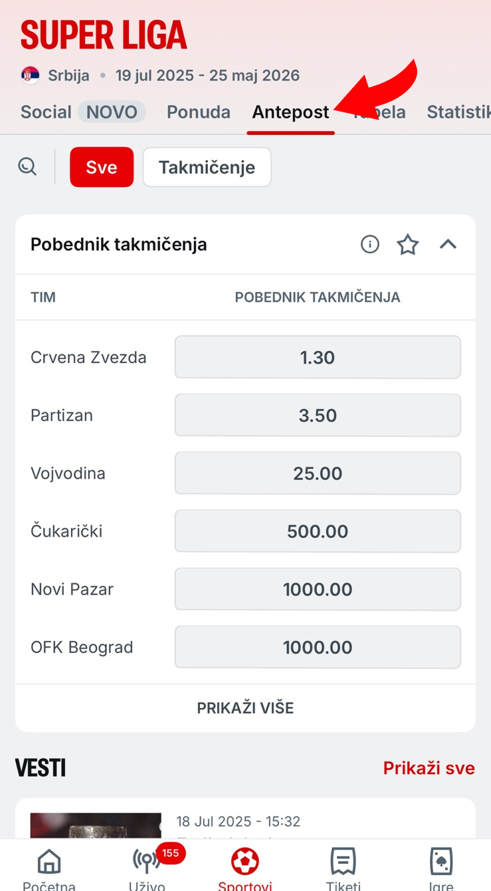Select the Takmičenje filter chip
This screenshot has width=491, height=891.
tap(207, 167)
